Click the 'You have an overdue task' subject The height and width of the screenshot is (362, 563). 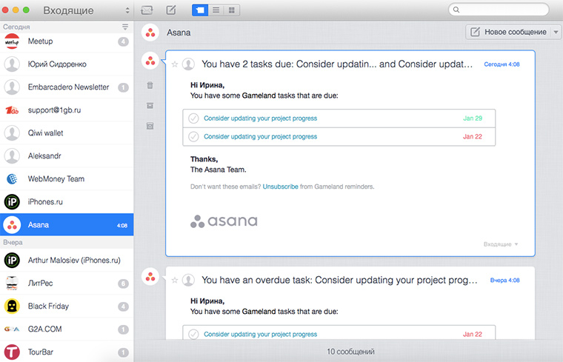click(x=339, y=280)
